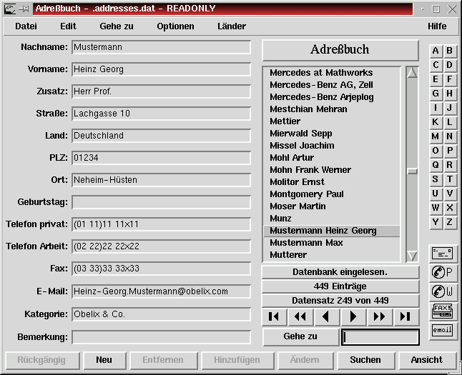Select list entry Mercedes at Mathworks
The height and width of the screenshot is (375, 462).
pyautogui.click(x=332, y=73)
